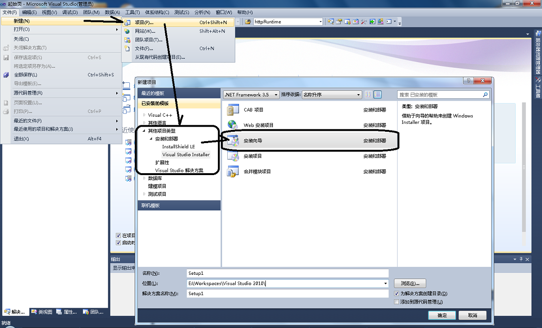Open the httpRuntime combo box dropdown
542x328 pixels.
320,22
